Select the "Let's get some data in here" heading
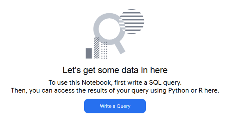230x122 pixels. click(x=115, y=70)
